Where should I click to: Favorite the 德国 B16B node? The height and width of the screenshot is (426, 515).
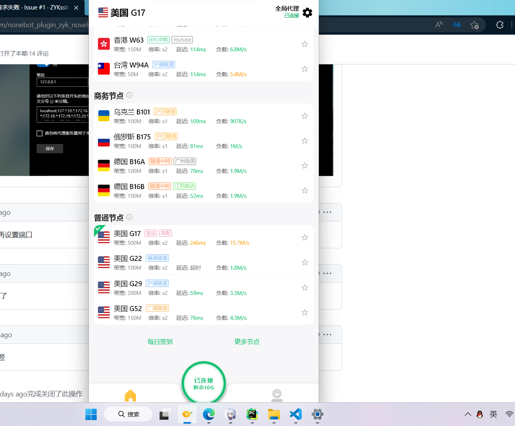[304, 190]
